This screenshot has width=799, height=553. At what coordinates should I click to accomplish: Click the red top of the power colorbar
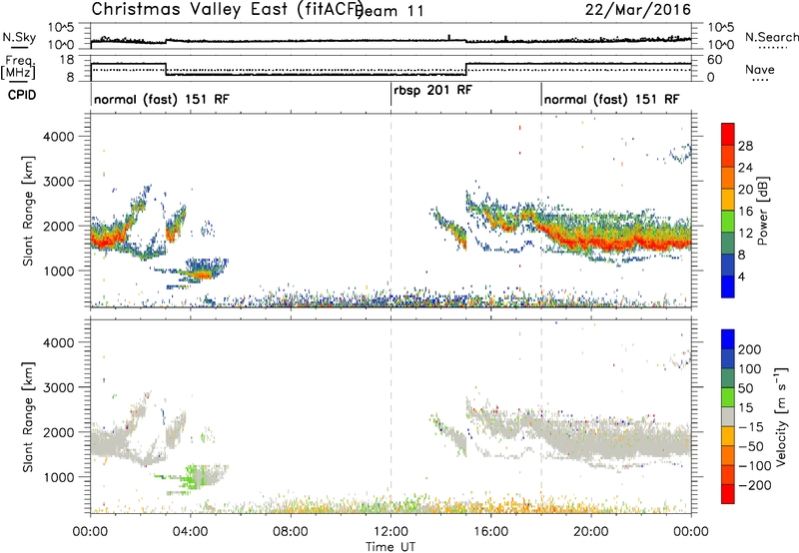(x=728, y=134)
